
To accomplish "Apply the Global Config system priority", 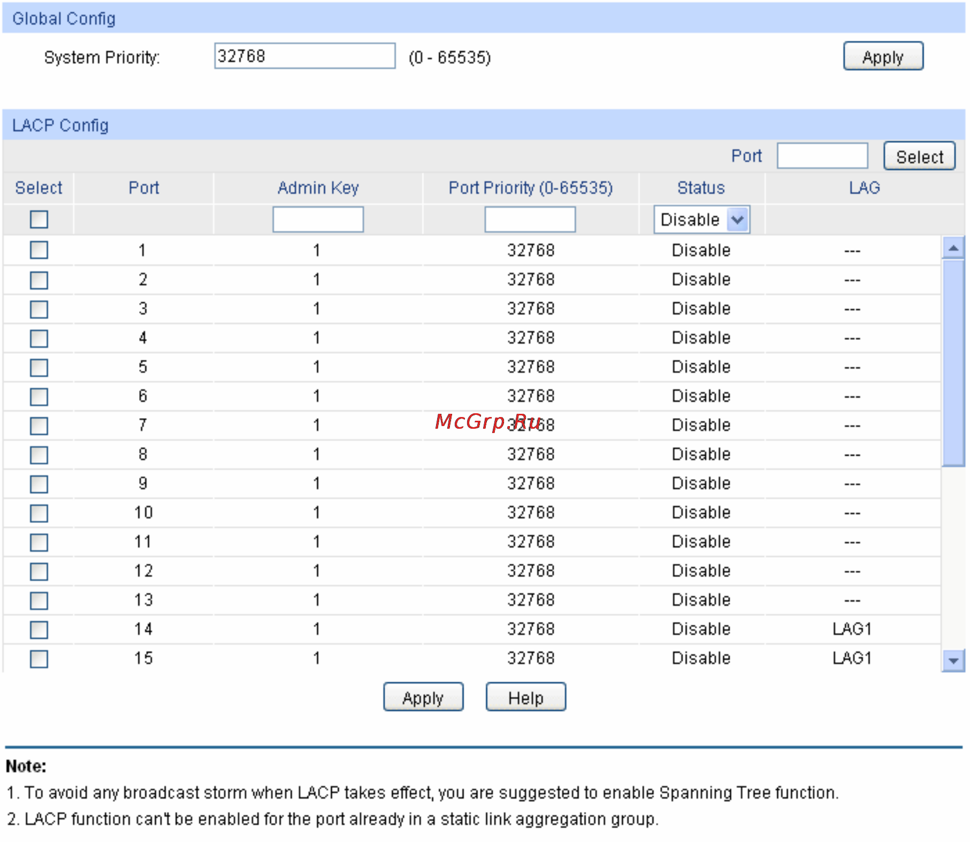I will point(883,56).
